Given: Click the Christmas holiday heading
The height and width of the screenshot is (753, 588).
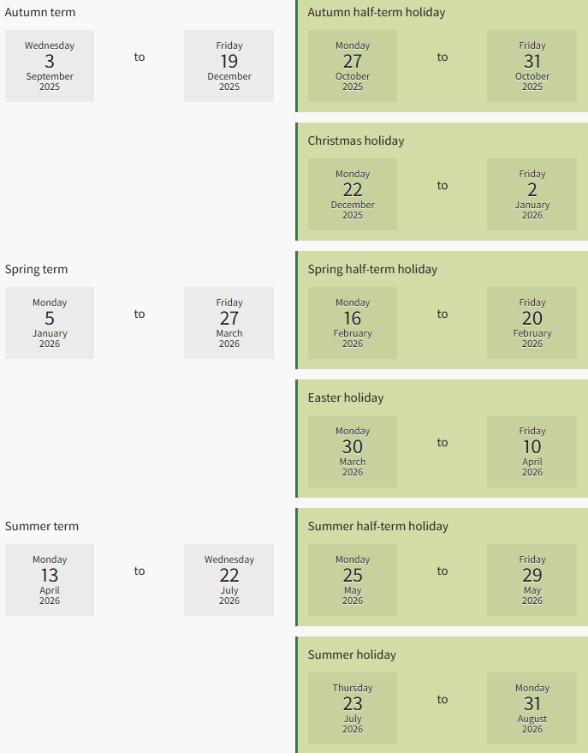Looking at the screenshot, I should pyautogui.click(x=356, y=140).
